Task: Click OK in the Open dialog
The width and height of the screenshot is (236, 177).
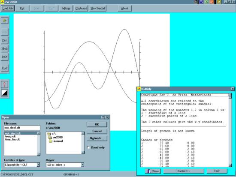Action: (x=97, y=124)
